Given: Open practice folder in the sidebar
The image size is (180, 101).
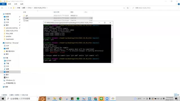Looking at the screenshot, I should [8, 36].
